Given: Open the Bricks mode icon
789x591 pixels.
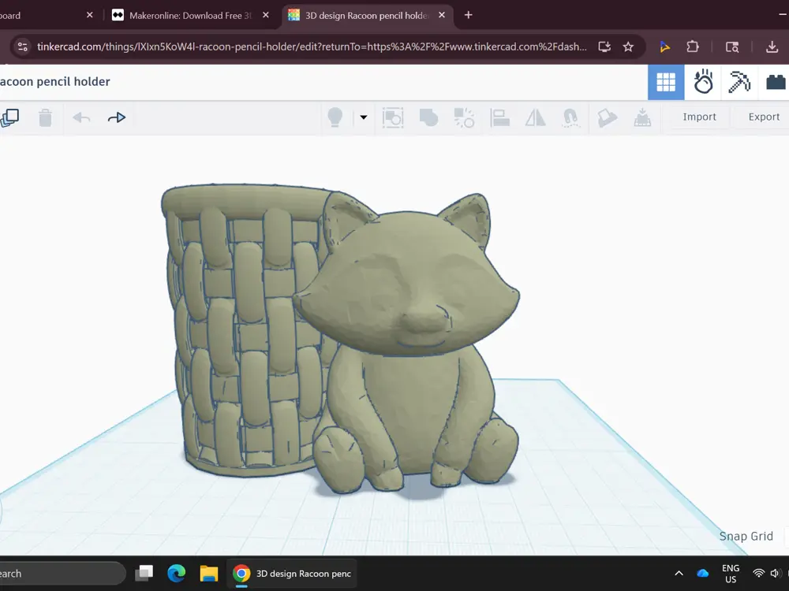Looking at the screenshot, I should click(776, 82).
